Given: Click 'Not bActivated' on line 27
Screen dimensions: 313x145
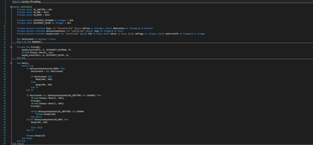Looking at the screenshot, I should [x=54, y=71].
